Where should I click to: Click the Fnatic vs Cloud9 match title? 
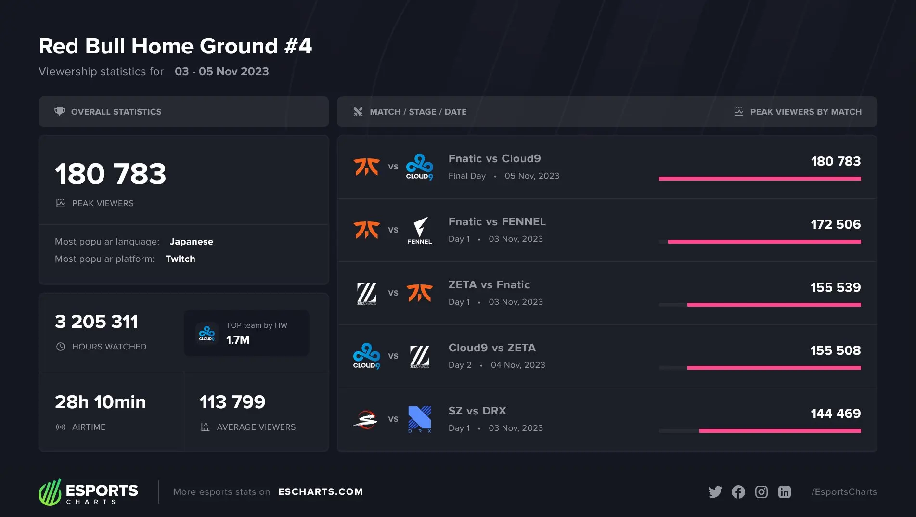[x=495, y=158]
